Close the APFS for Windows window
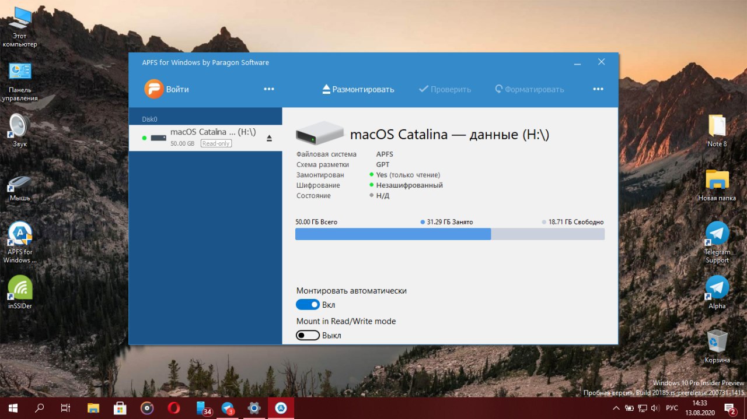The image size is (747, 419). 601,62
